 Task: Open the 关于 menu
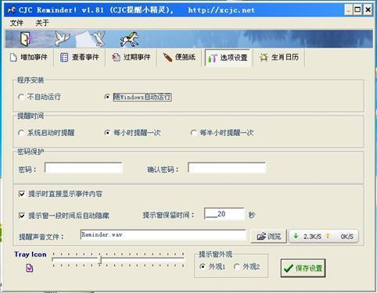point(42,23)
